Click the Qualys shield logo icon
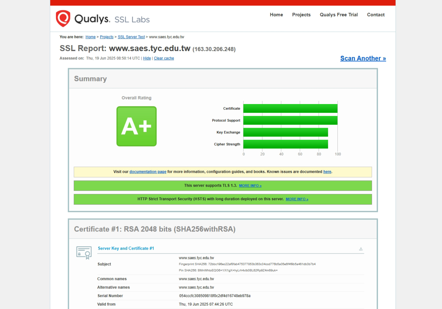442x309 pixels. (63, 18)
